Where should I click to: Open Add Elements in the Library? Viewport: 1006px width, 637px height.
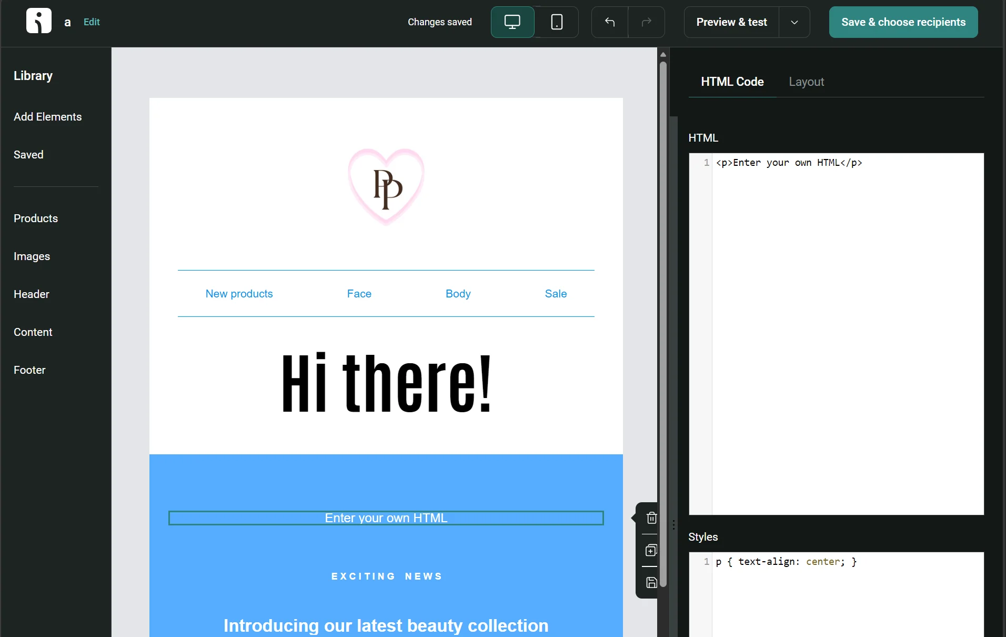(48, 117)
